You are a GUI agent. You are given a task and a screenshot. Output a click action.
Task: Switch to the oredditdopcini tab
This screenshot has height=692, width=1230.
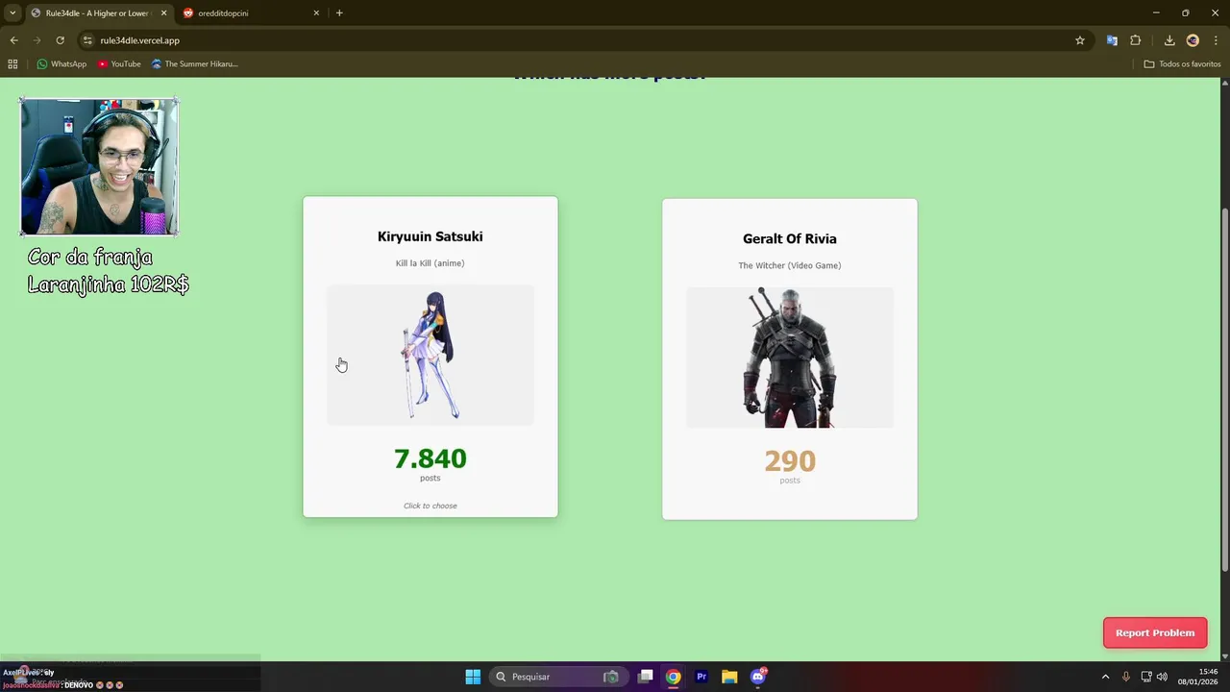(252, 13)
